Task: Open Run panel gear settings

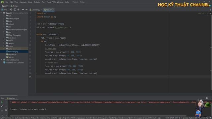Action: coord(207,98)
